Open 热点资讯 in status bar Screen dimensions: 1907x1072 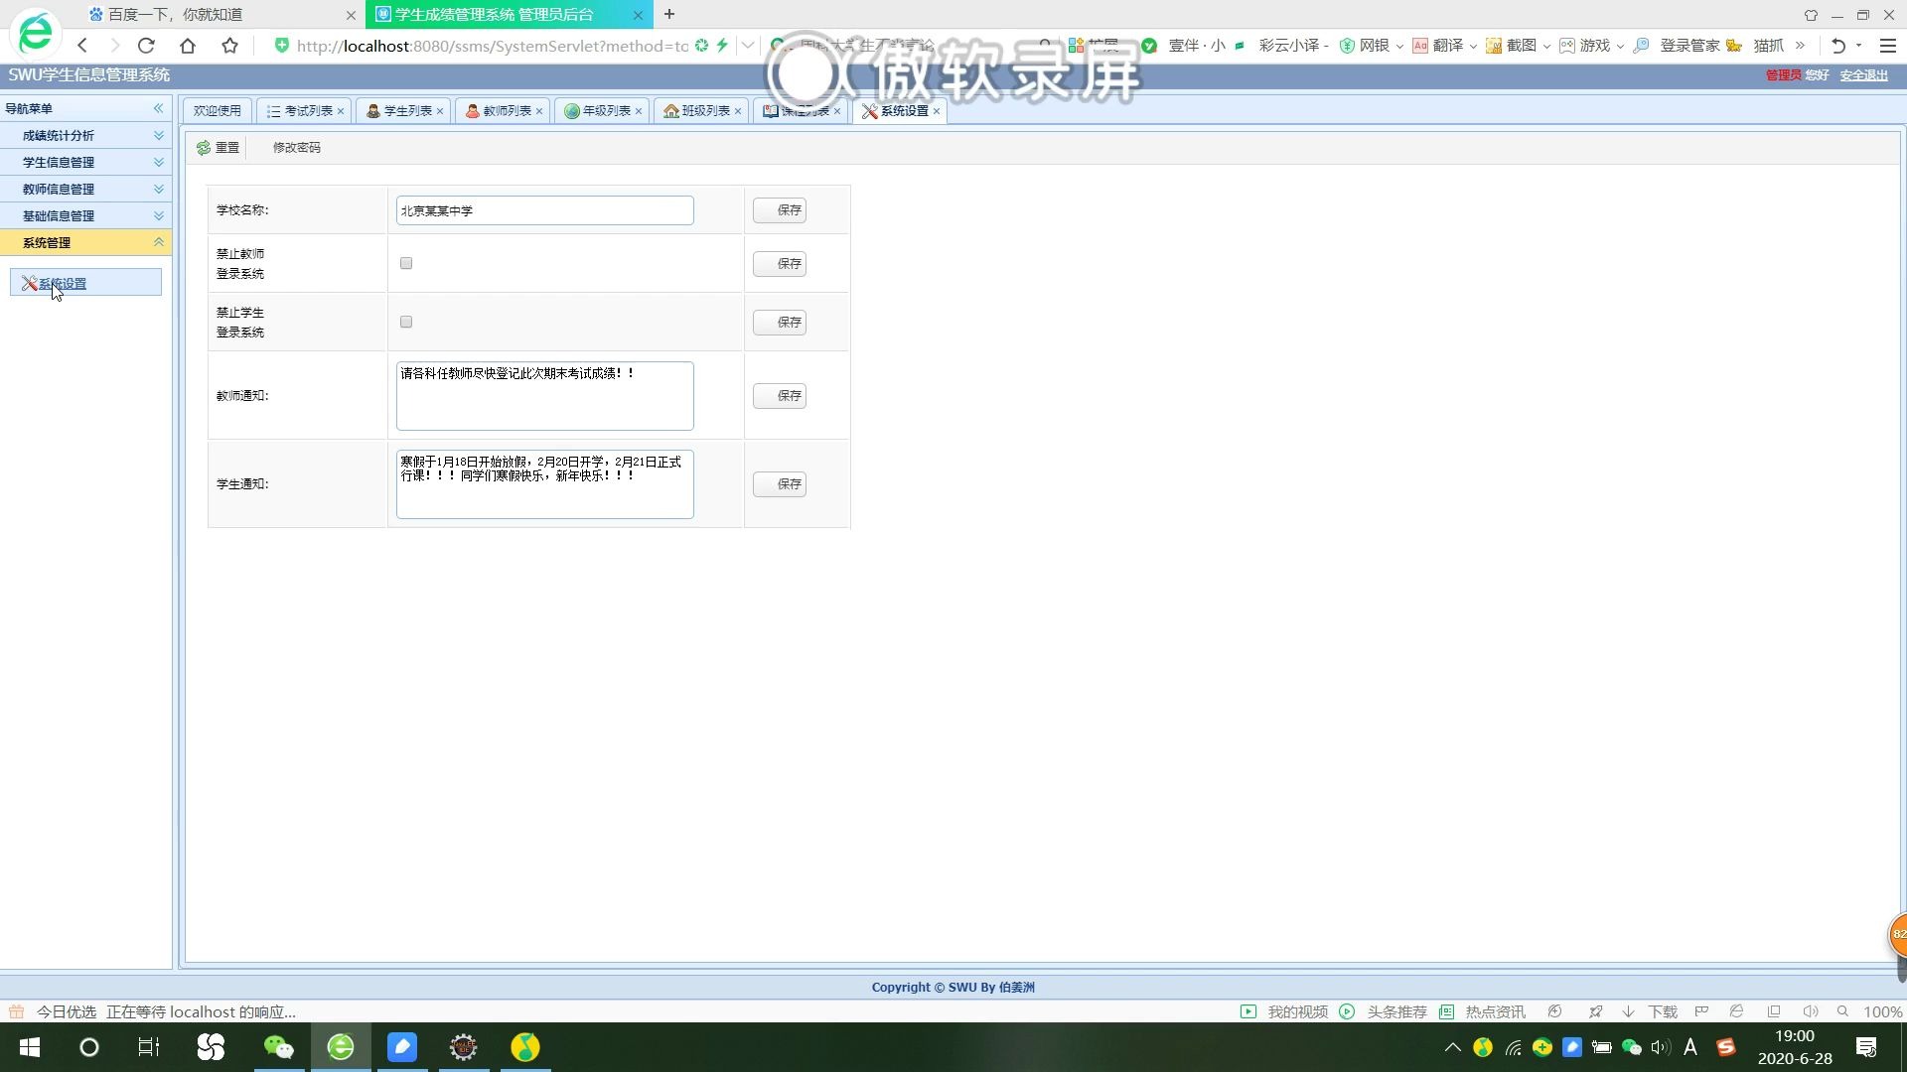1483,1011
